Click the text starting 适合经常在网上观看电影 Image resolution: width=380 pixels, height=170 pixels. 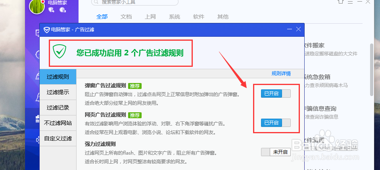(x=150, y=132)
